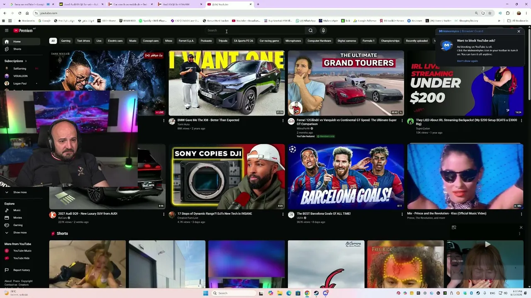Click Don't show again in Malwarebytes popup

467,61
